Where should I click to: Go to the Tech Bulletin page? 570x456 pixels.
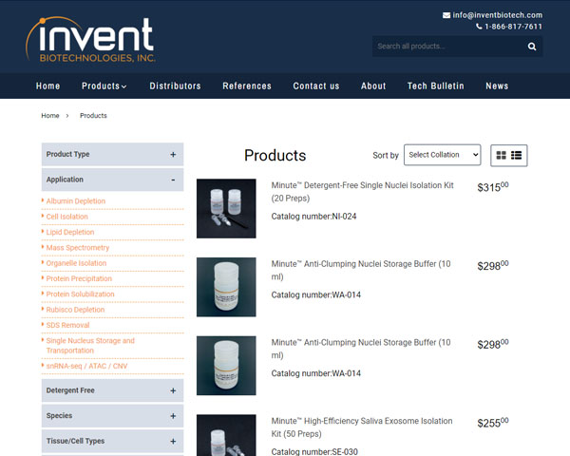pos(435,86)
